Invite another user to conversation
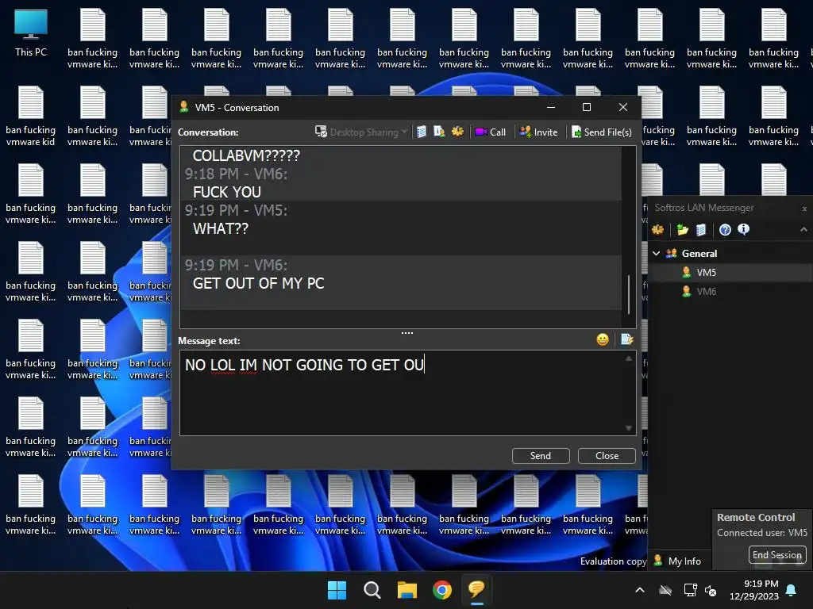Image resolution: width=813 pixels, height=609 pixels. point(538,132)
